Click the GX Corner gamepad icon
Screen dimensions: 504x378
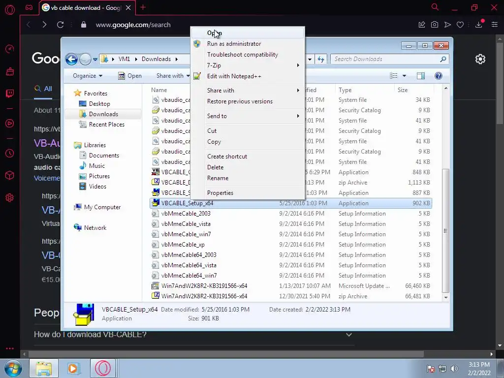pos(29,7)
